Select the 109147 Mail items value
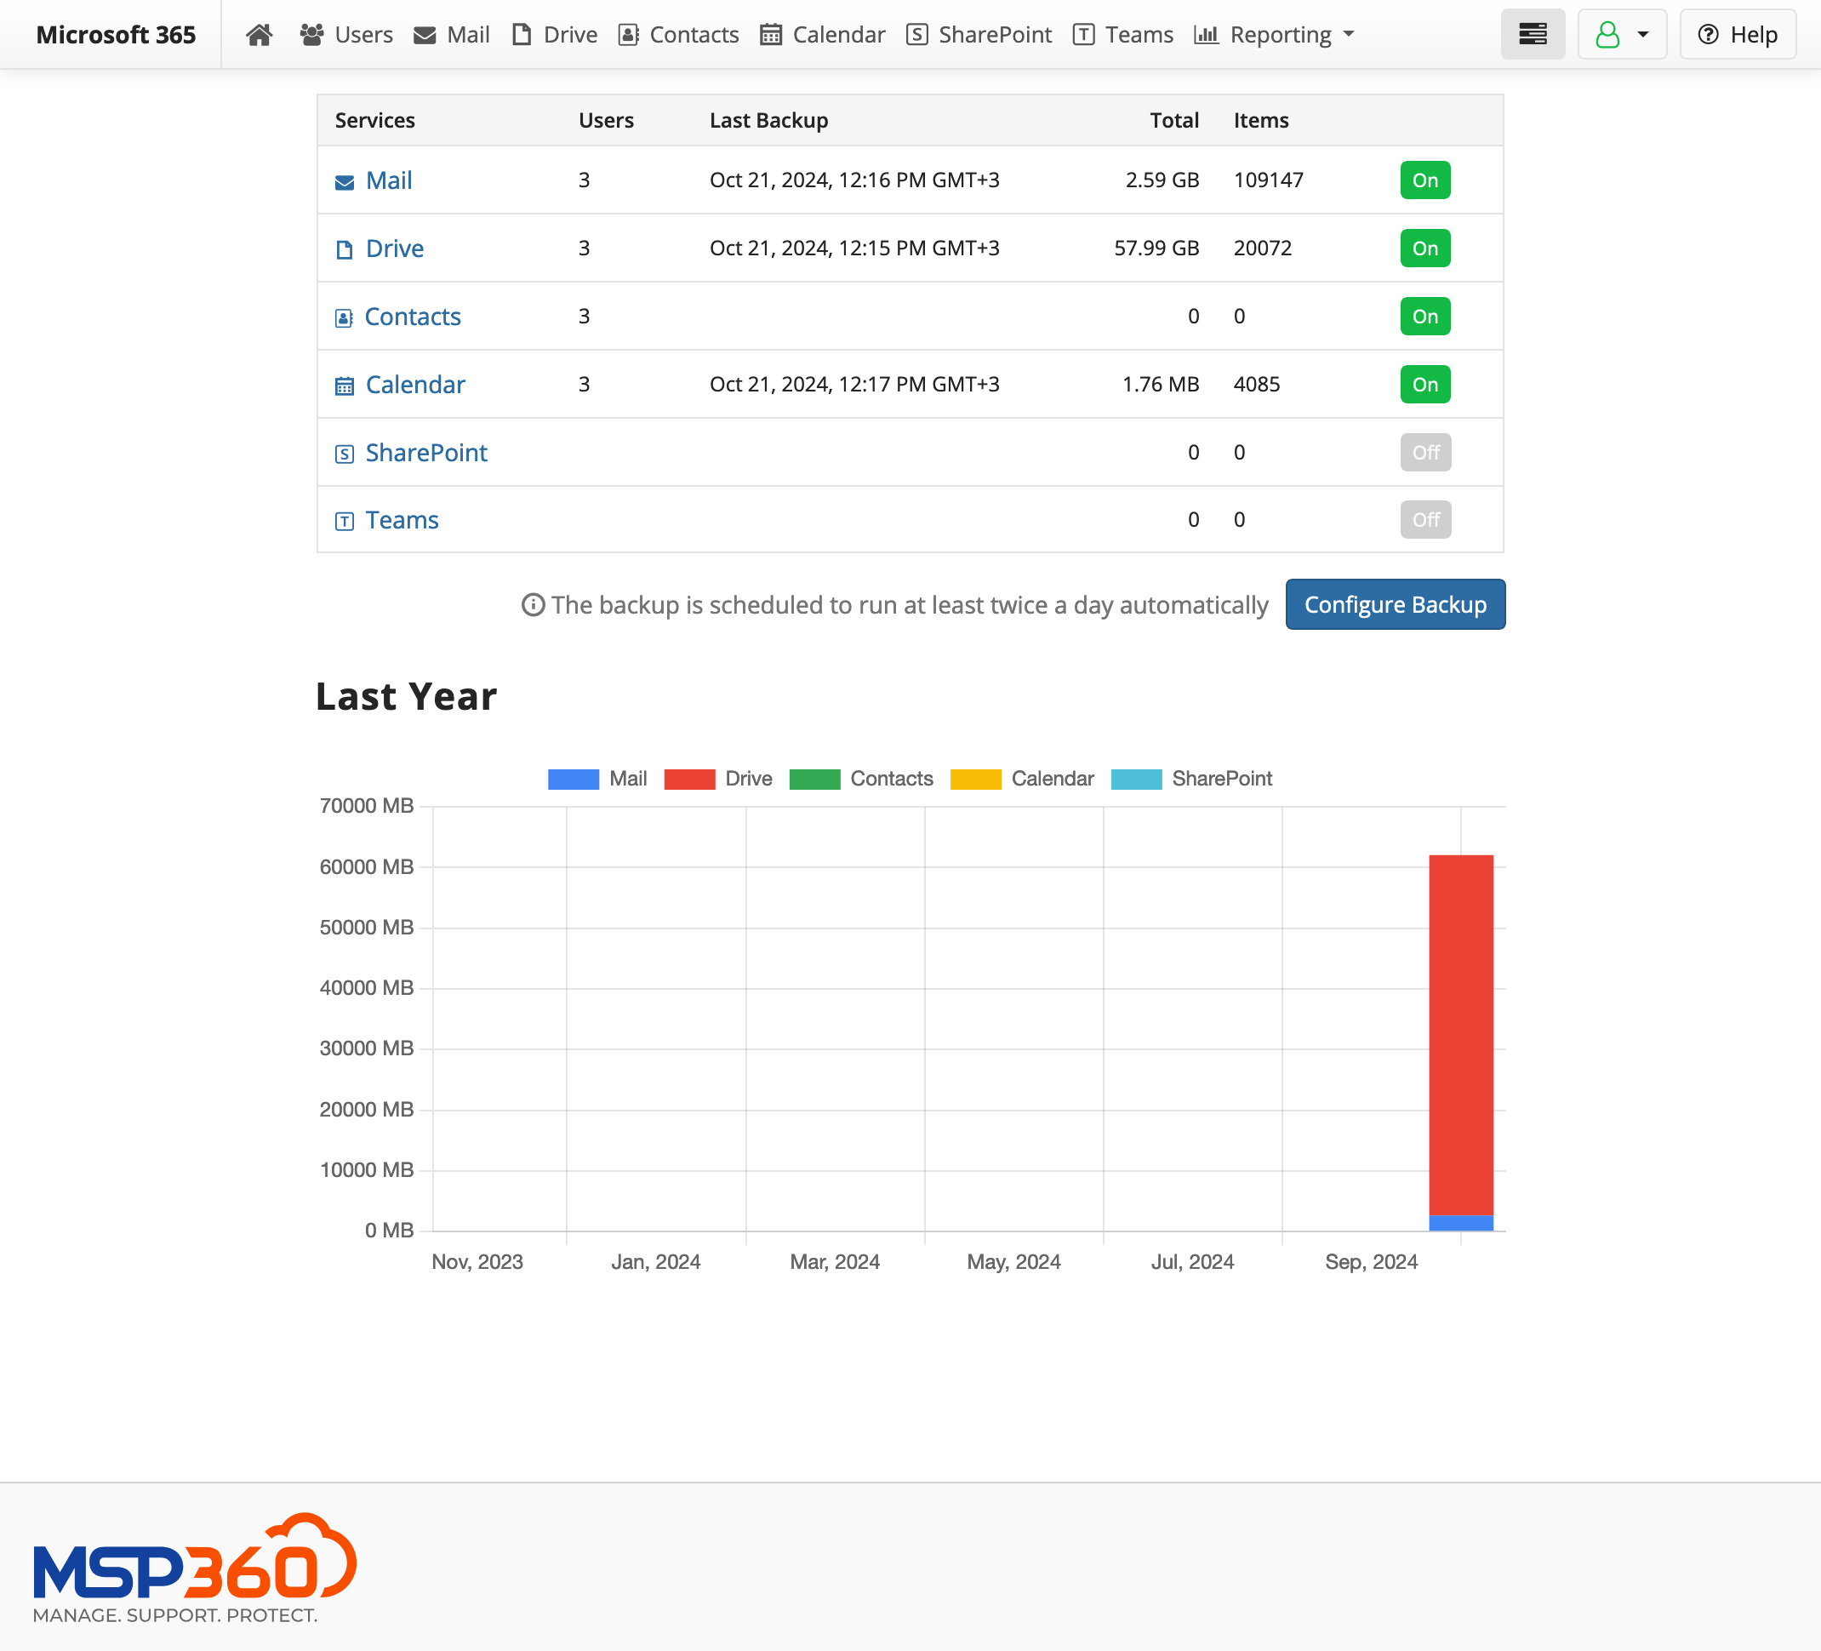This screenshot has width=1821, height=1651. point(1268,180)
